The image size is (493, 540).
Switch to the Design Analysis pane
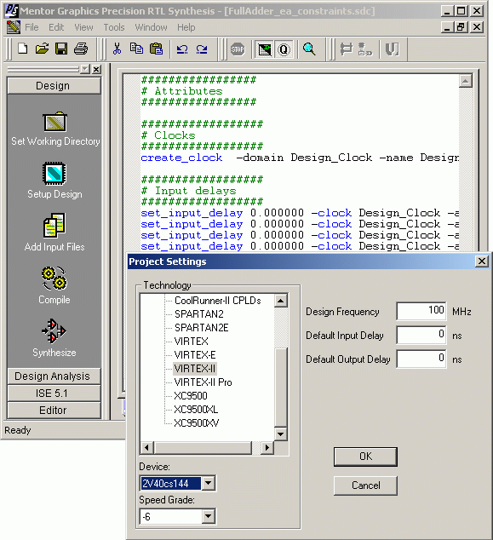(54, 376)
